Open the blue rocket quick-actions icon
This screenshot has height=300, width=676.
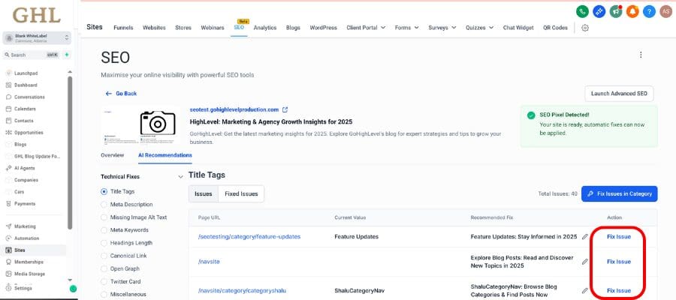click(599, 11)
